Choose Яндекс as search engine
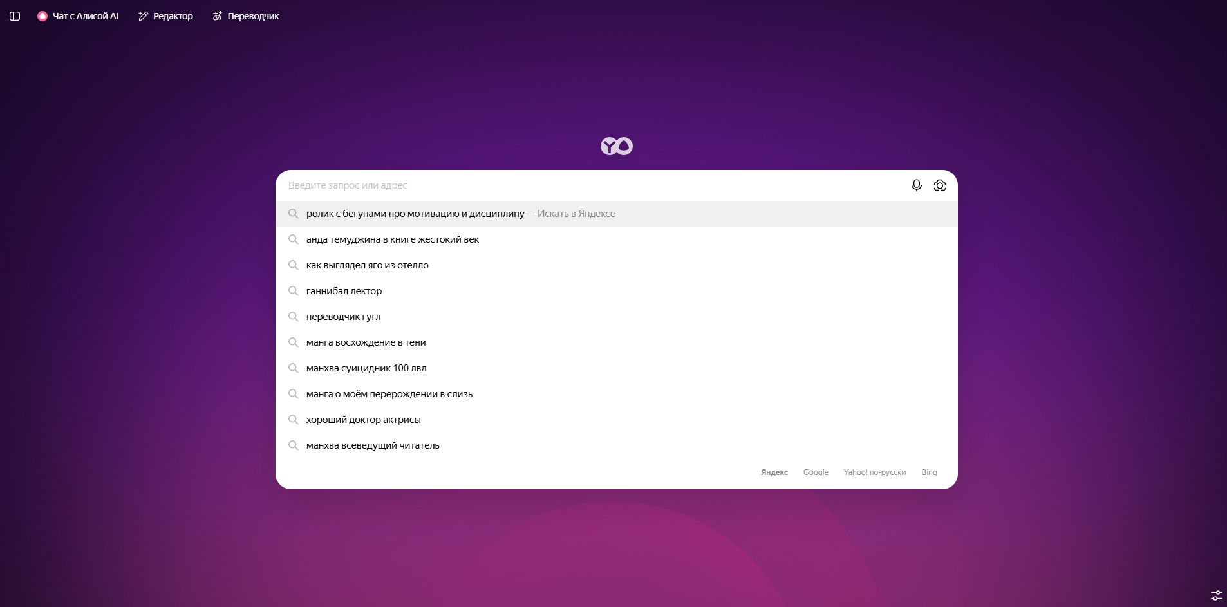Viewport: 1227px width, 607px height. pos(774,472)
